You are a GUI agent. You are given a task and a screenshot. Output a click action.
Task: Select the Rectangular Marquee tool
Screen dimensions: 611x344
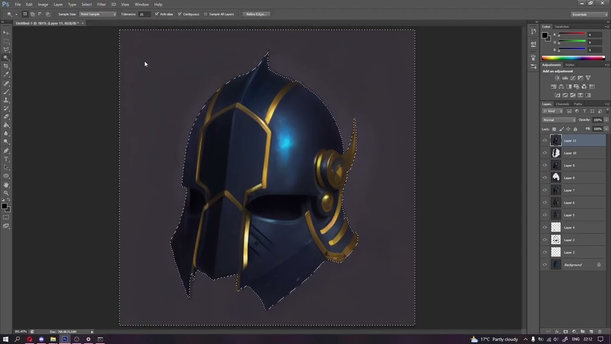(x=6, y=41)
